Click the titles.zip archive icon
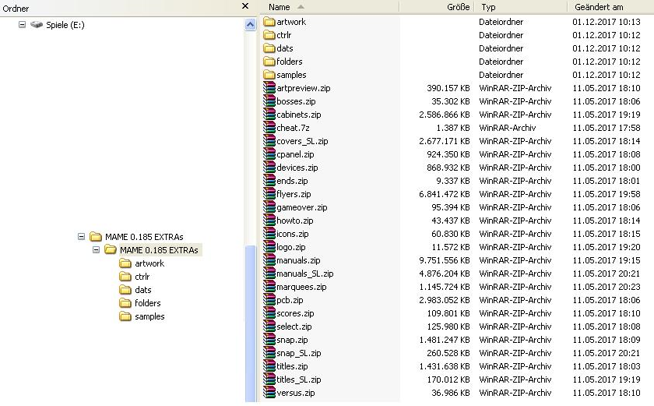 point(269,366)
